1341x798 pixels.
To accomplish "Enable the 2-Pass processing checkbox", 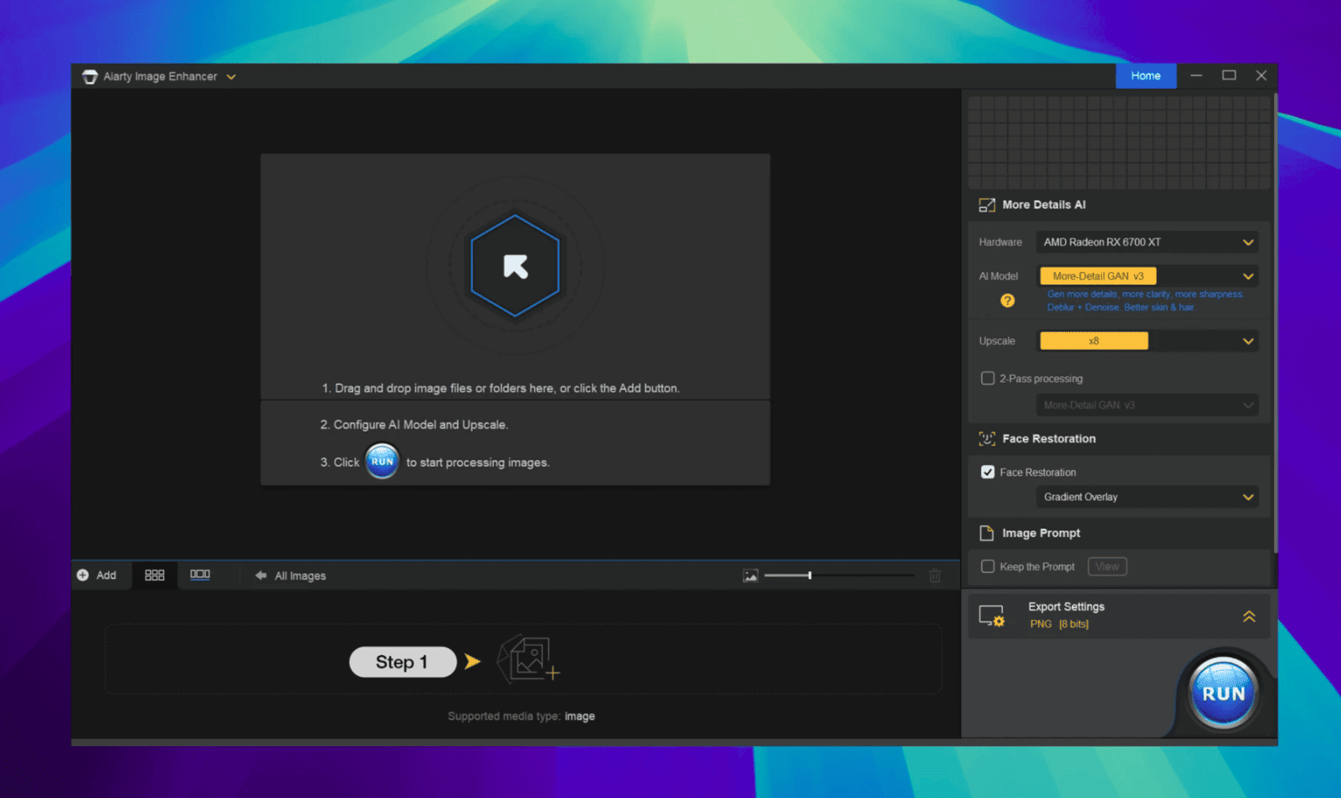I will point(988,378).
